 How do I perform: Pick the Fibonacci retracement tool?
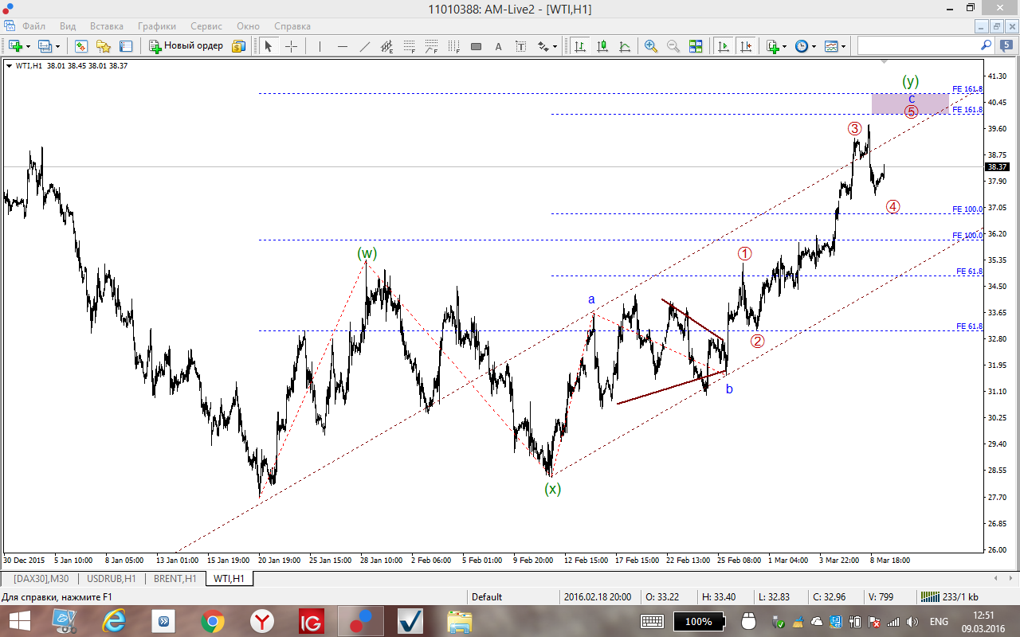410,46
